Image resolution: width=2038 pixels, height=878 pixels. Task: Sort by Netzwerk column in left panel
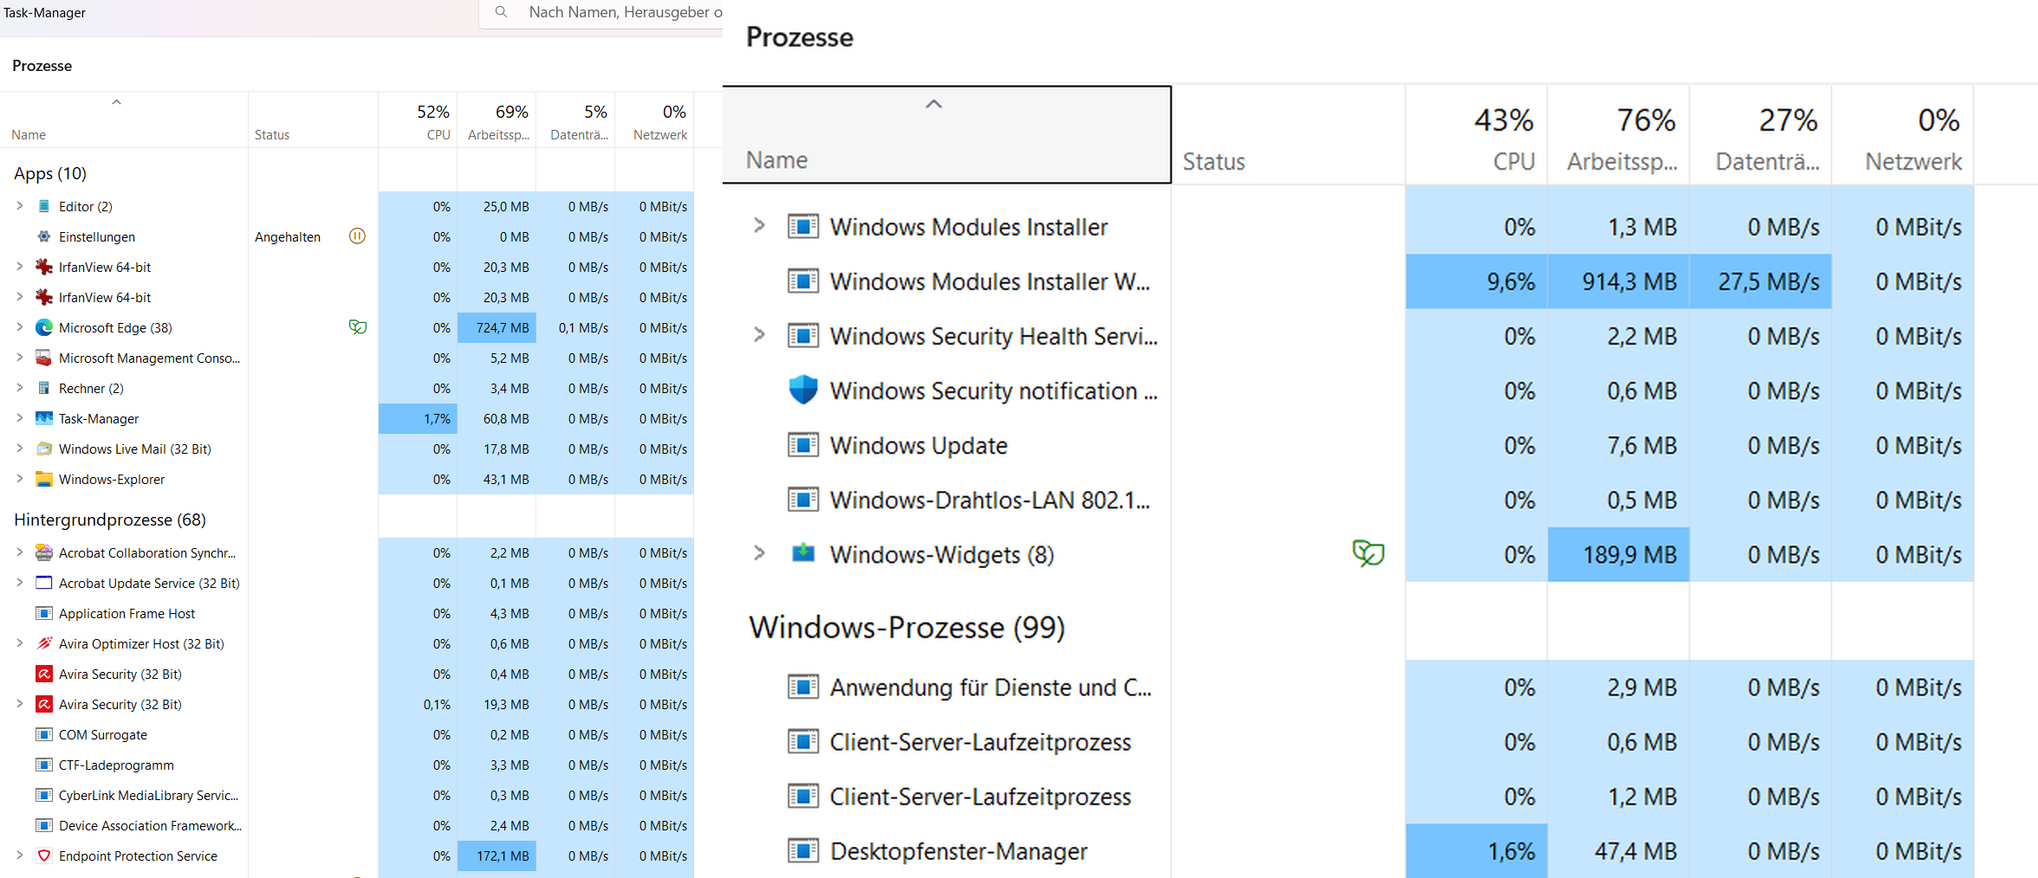click(654, 120)
